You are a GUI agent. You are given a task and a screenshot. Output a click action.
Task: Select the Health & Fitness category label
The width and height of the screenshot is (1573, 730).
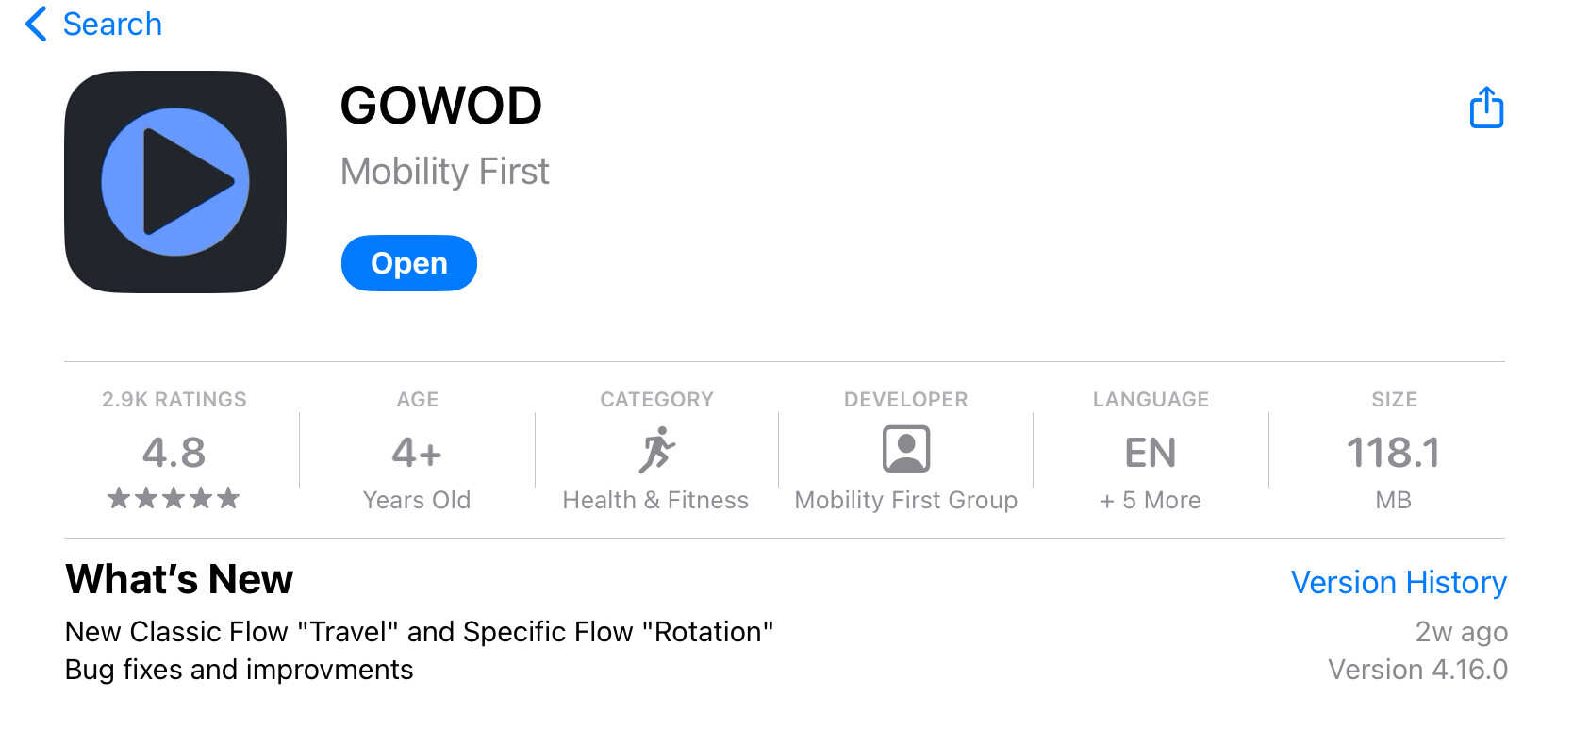click(x=655, y=500)
